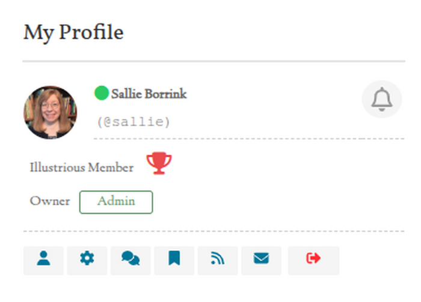Log out using the red exit icon

click(x=313, y=259)
